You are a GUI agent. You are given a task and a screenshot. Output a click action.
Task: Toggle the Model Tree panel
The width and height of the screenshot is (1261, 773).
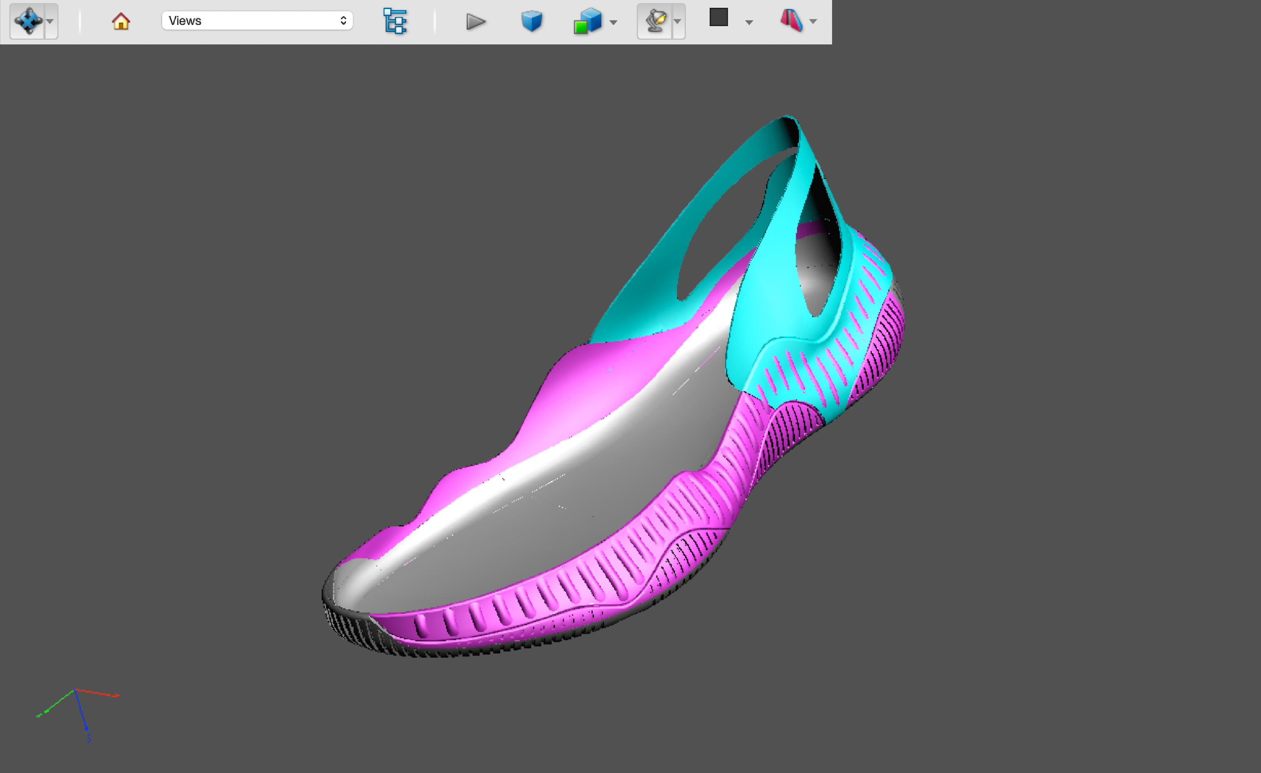click(395, 21)
